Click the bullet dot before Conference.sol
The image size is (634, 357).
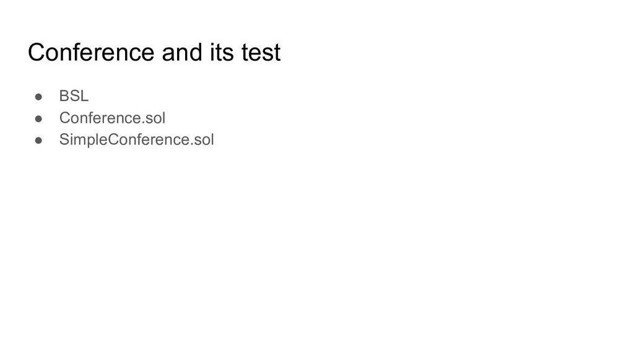click(x=38, y=118)
